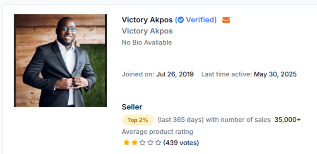Click the fifth empty rating star
Screen dimensions: 317x154
pos(158,143)
